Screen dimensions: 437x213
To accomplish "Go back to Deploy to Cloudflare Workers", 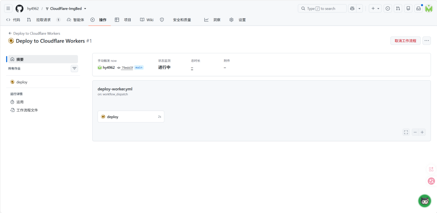I will click(x=34, y=33).
